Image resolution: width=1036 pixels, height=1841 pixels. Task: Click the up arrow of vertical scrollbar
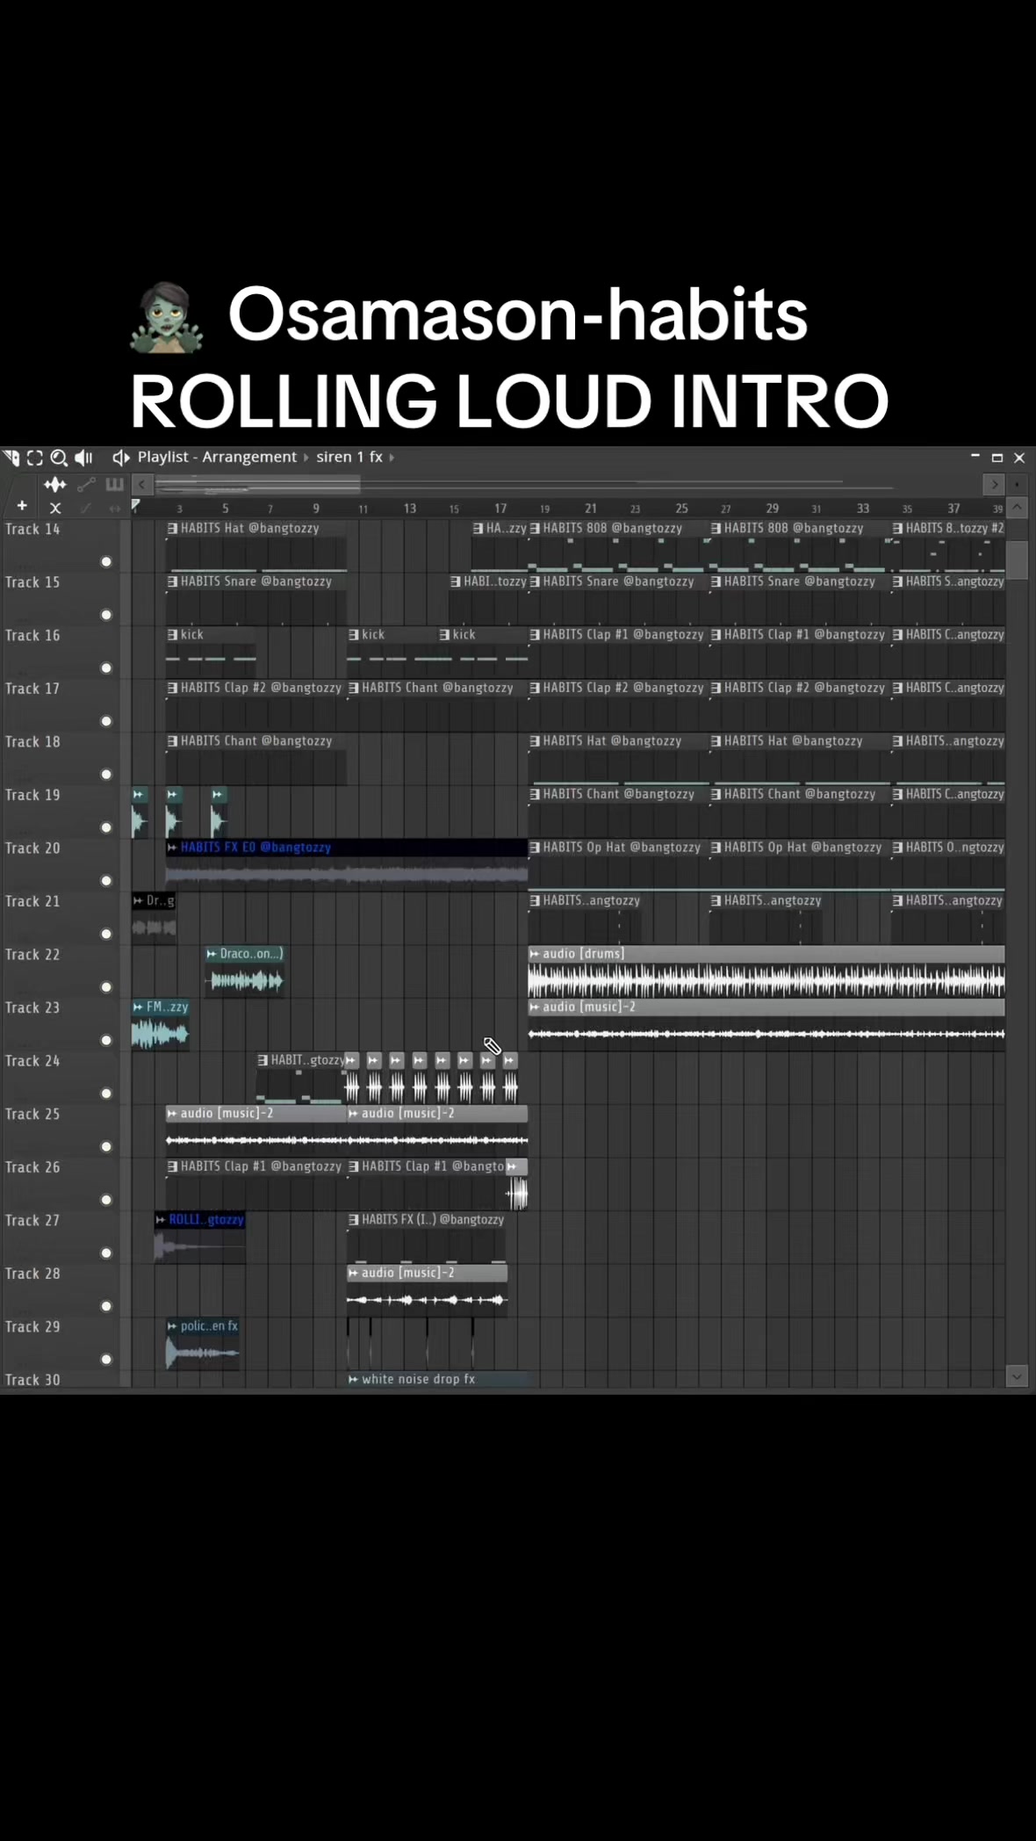click(x=1017, y=507)
